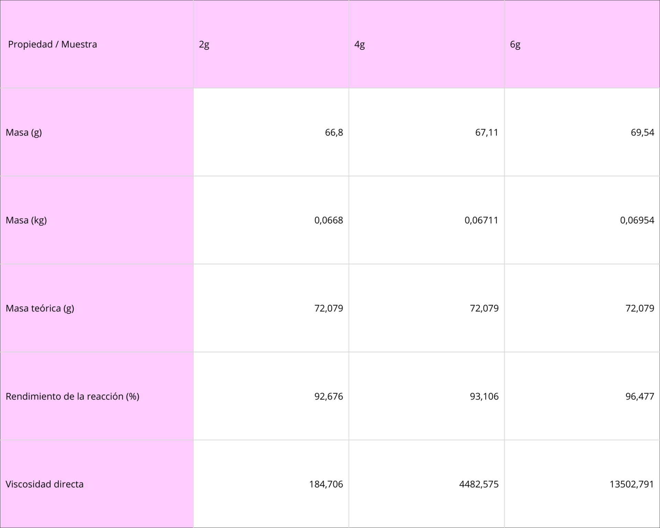Click the cell containing 0,06954
660x528 pixels.
pos(582,220)
